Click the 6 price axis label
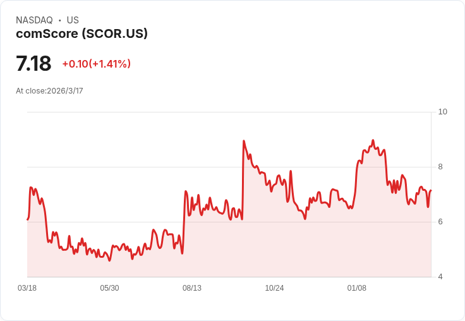The width and height of the screenshot is (465, 321). pos(440,222)
